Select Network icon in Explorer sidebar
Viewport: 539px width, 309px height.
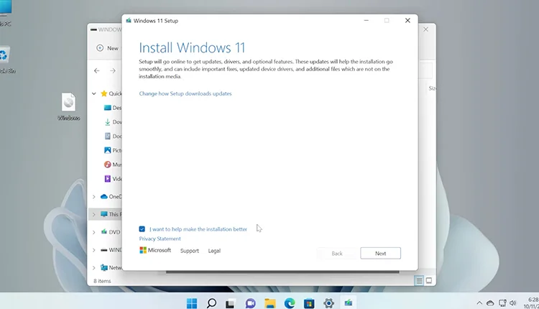(103, 267)
